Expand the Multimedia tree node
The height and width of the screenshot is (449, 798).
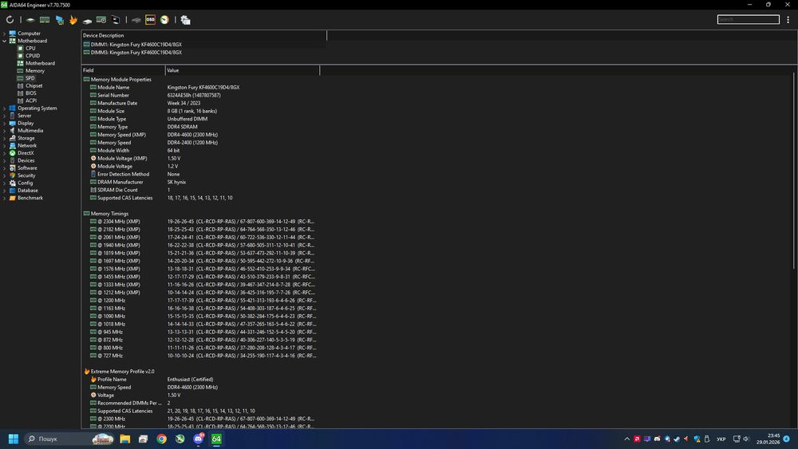[5, 131]
